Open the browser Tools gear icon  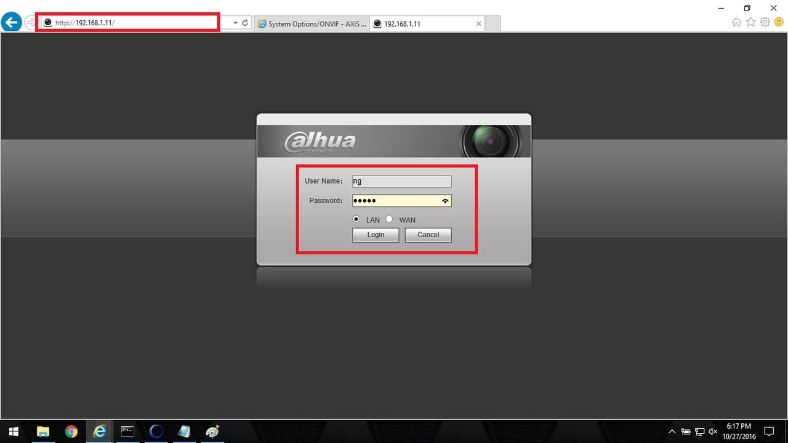pos(765,22)
